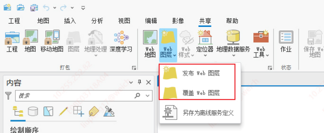The height and width of the screenshot is (133, 324).
Task: Open the search options dropdown arrow
Action: [x=147, y=96]
